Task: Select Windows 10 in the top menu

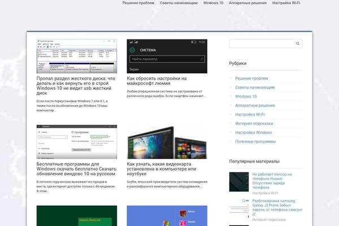Action: (x=213, y=3)
